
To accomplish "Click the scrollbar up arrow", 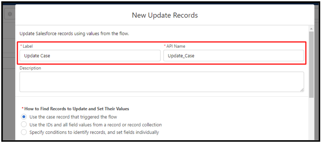I will tap(311, 29).
